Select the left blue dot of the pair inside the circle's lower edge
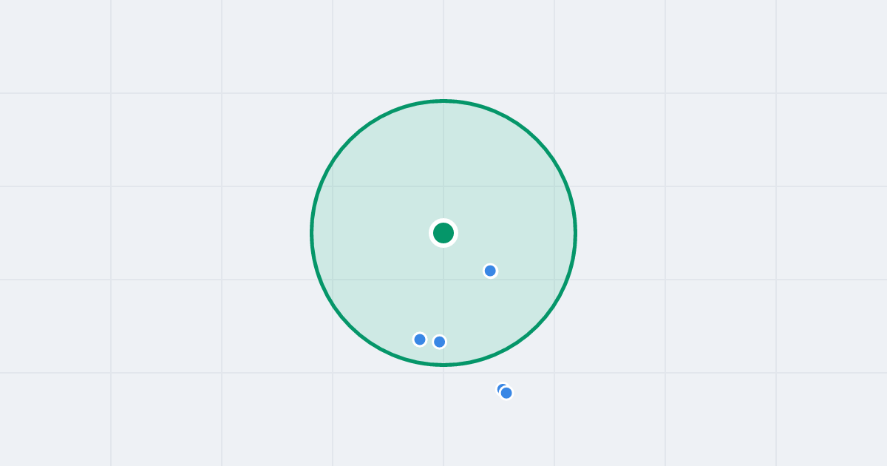The width and height of the screenshot is (887, 466). point(420,340)
